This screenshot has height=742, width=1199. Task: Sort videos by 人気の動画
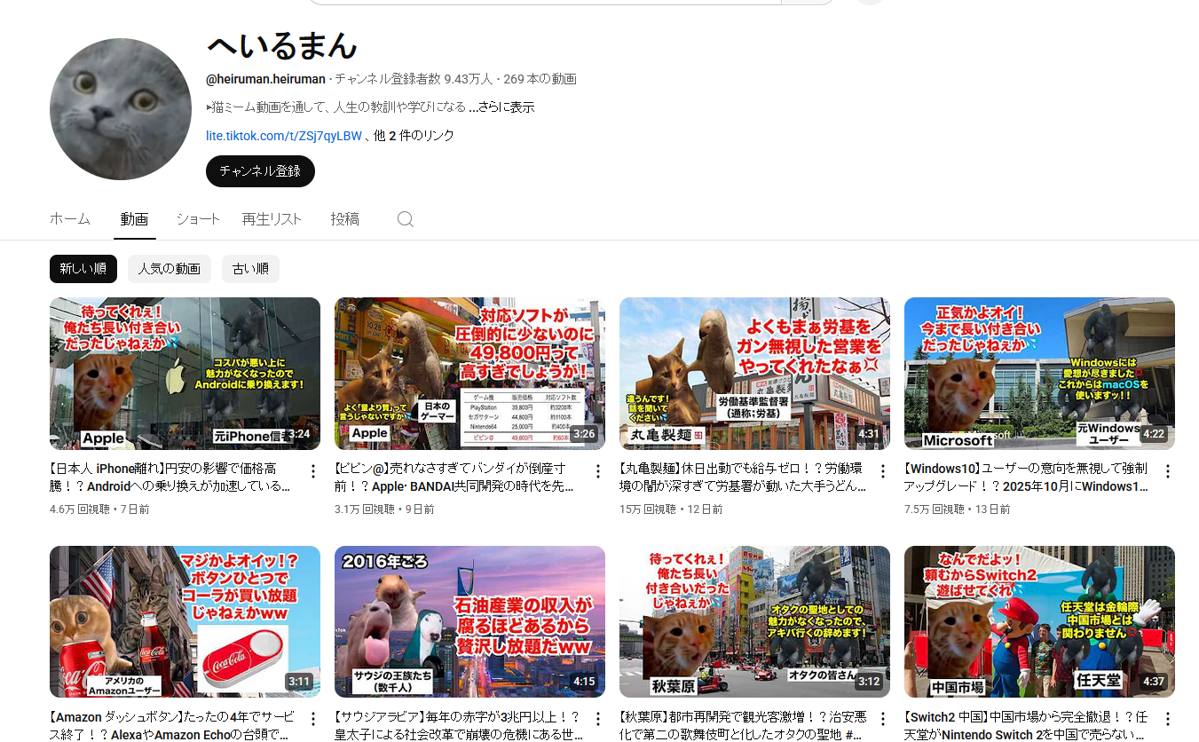[169, 269]
